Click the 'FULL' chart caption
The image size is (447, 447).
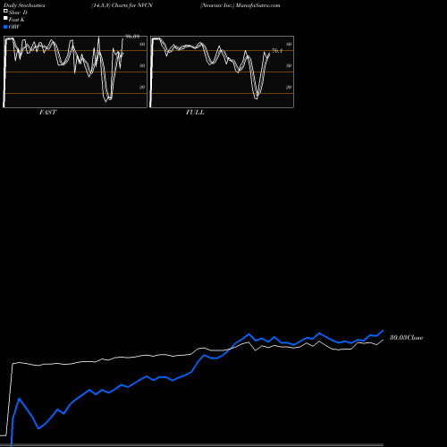(195, 113)
